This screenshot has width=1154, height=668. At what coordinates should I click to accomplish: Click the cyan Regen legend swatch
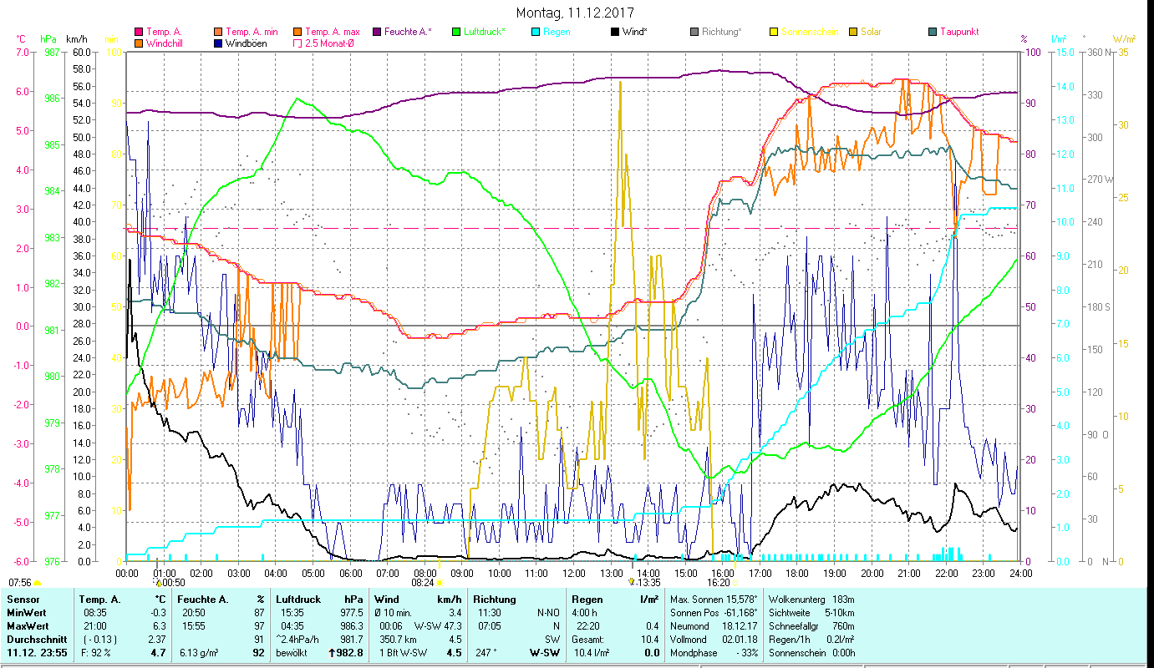pyautogui.click(x=536, y=32)
